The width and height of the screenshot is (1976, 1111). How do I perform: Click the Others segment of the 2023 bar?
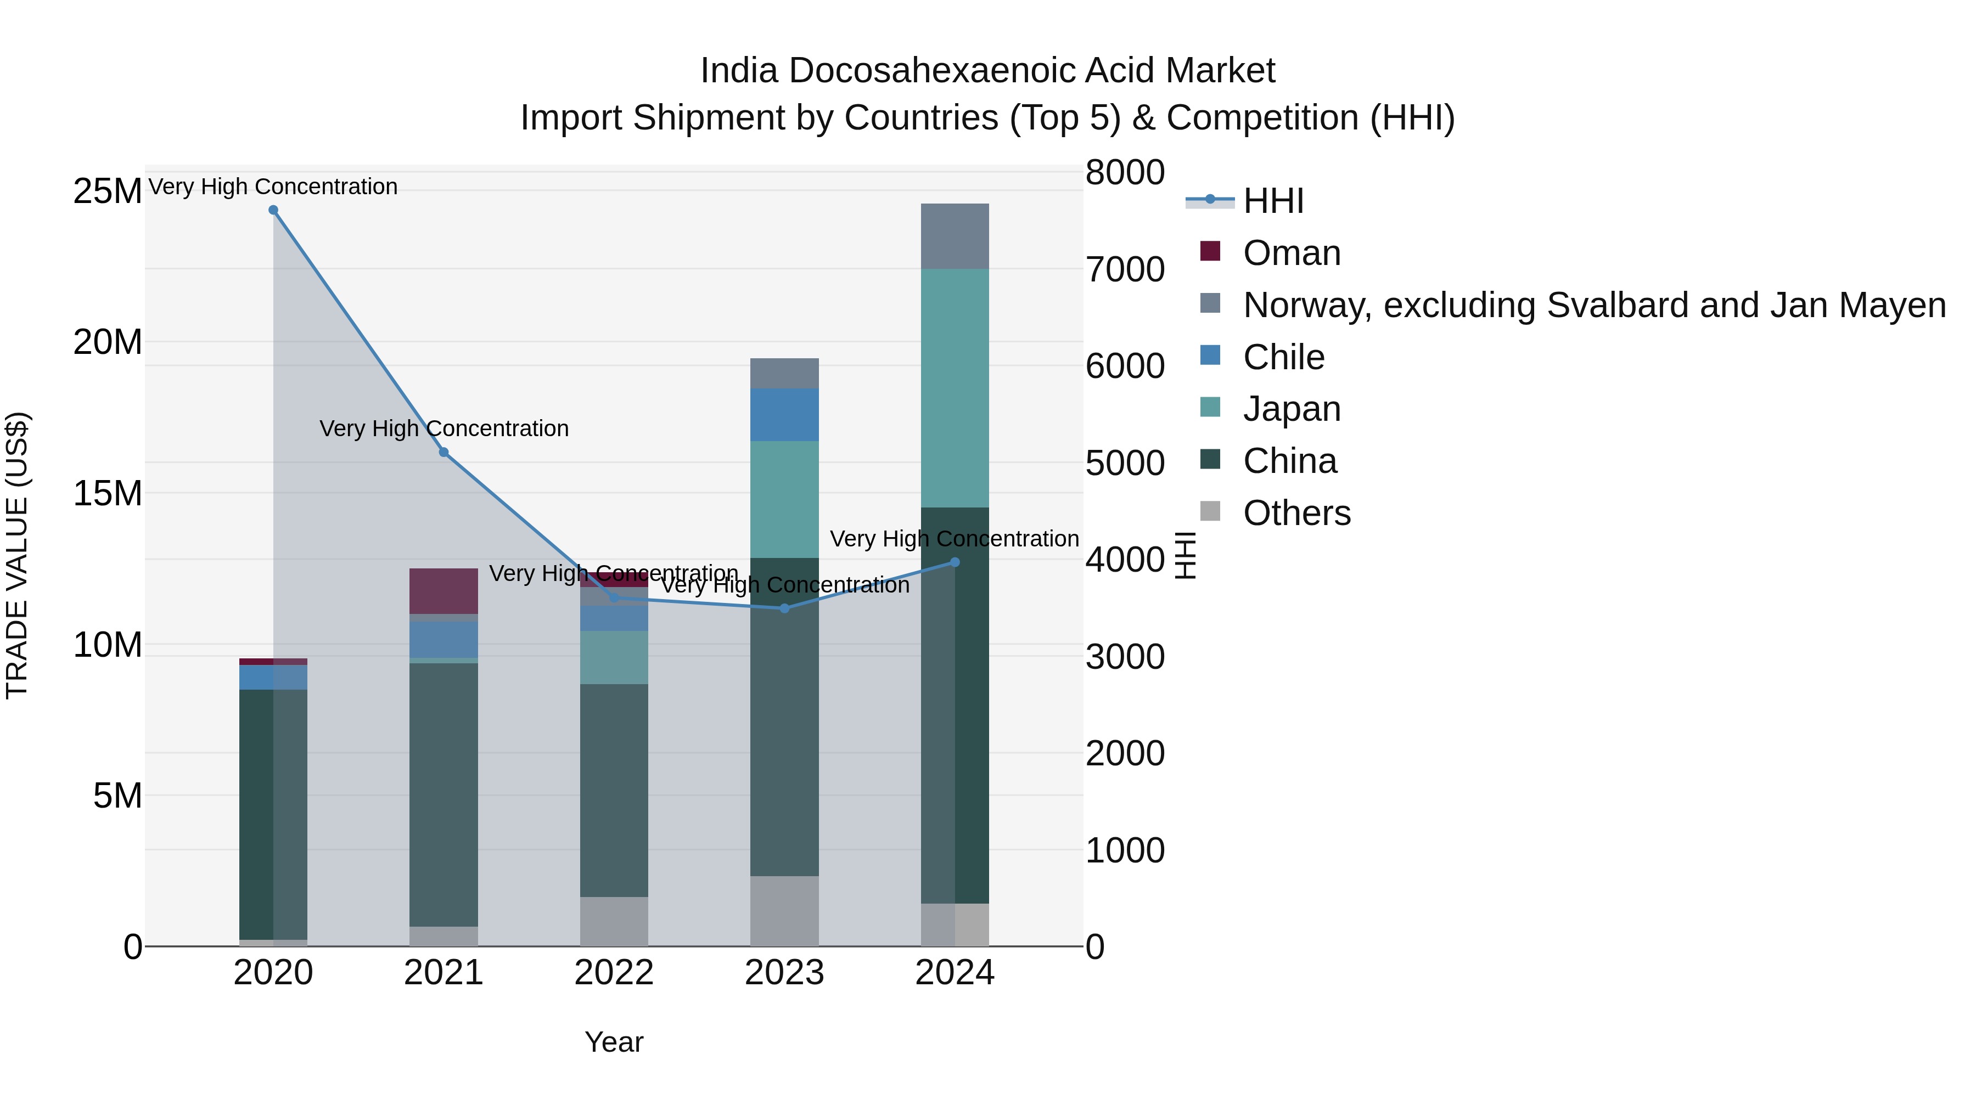click(784, 911)
